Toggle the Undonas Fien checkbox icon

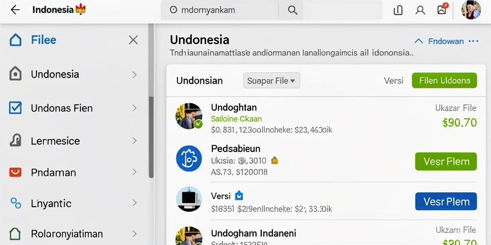(15, 108)
